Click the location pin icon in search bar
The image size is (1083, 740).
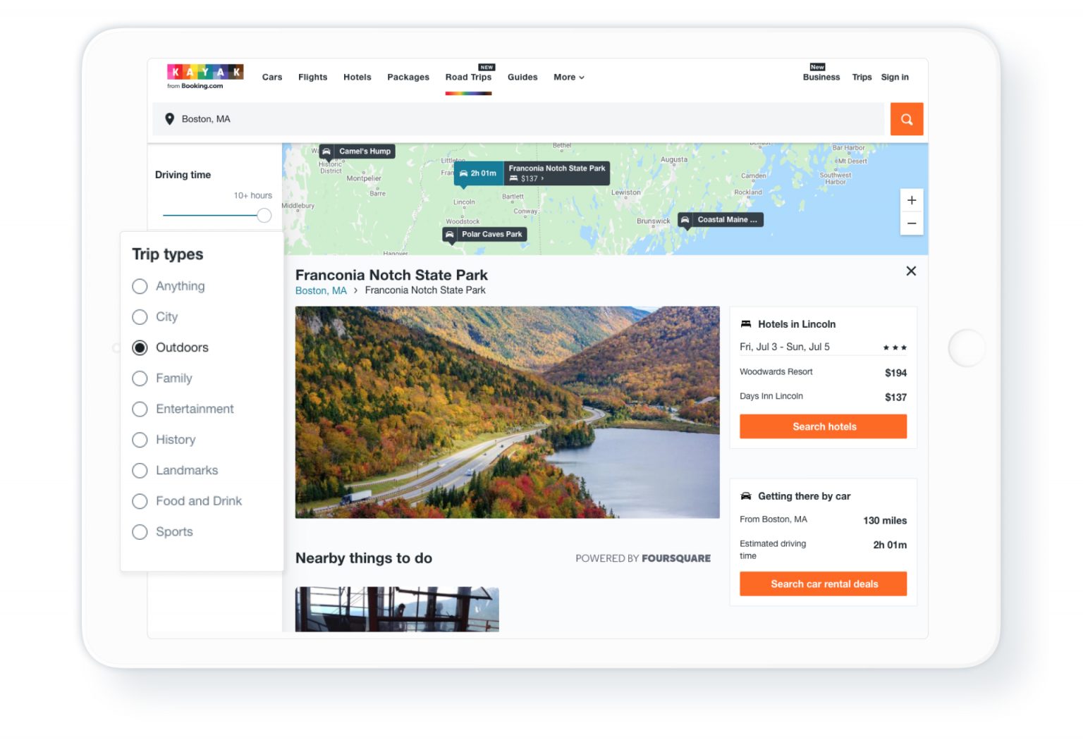pos(169,118)
